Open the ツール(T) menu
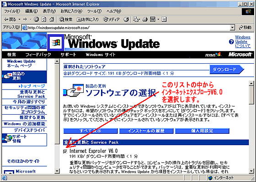The image size is (256, 182). pos(94,11)
